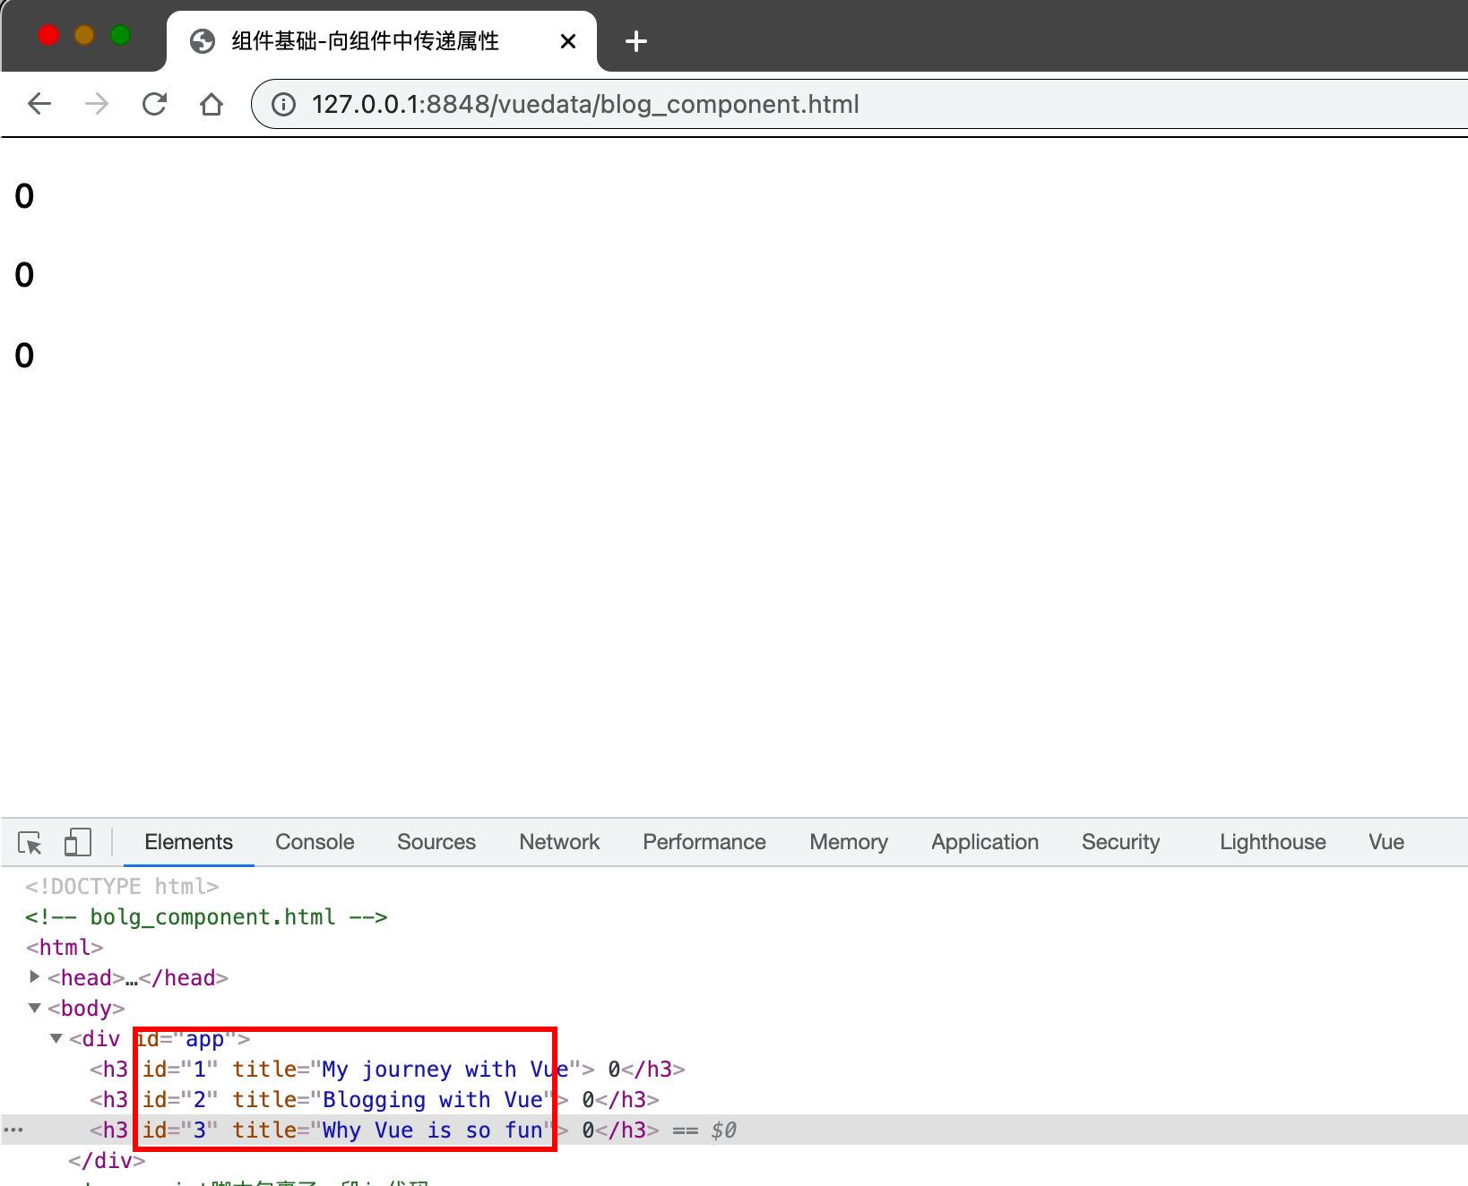1468x1186 pixels.
Task: Expand the head element node
Action: [x=35, y=976]
